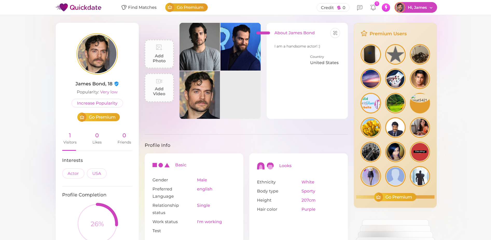Image resolution: width=491 pixels, height=240 pixels.
Task: Click the 26% profile completion ring
Action: click(x=97, y=223)
